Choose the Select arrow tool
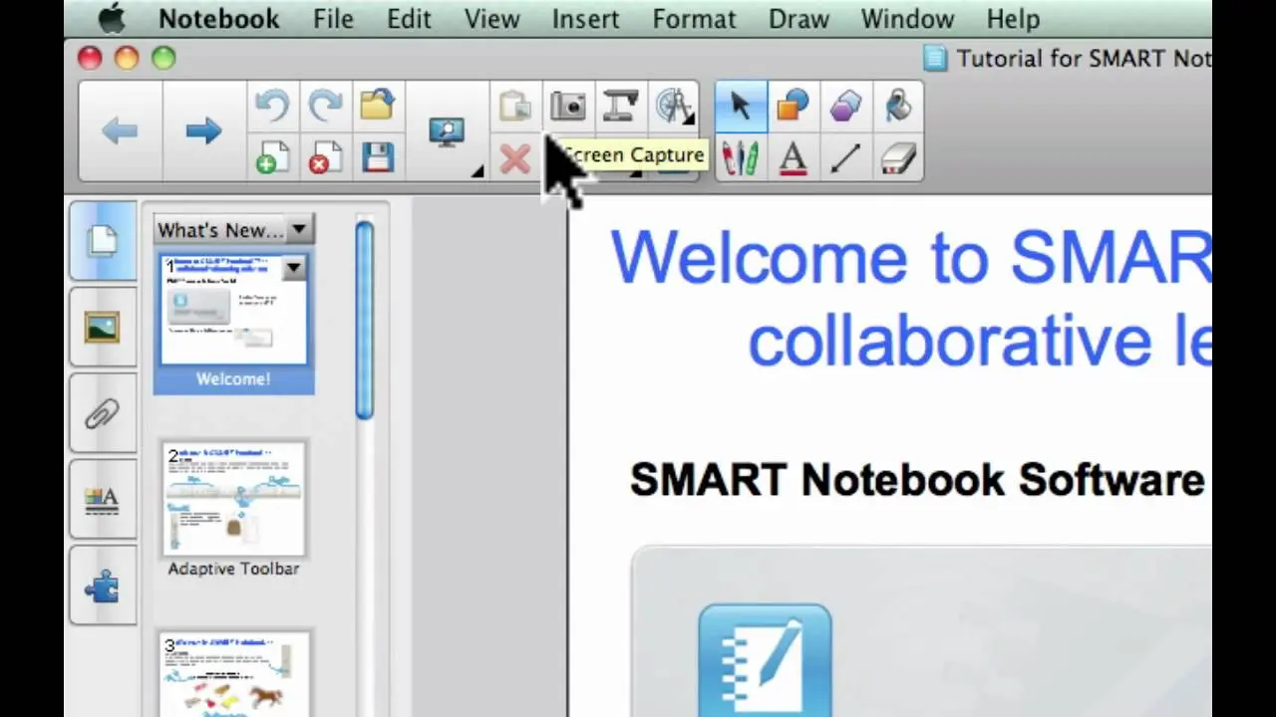Image resolution: width=1276 pixels, height=717 pixels. 741,106
